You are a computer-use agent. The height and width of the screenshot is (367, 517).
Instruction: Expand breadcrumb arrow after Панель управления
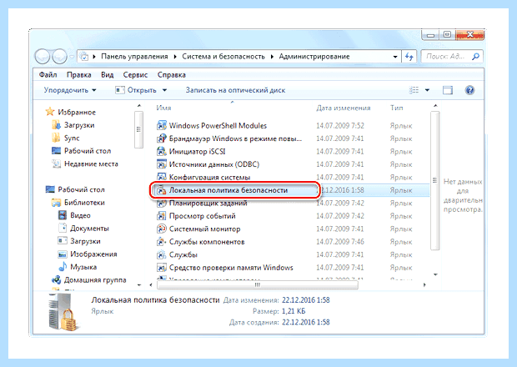click(175, 57)
